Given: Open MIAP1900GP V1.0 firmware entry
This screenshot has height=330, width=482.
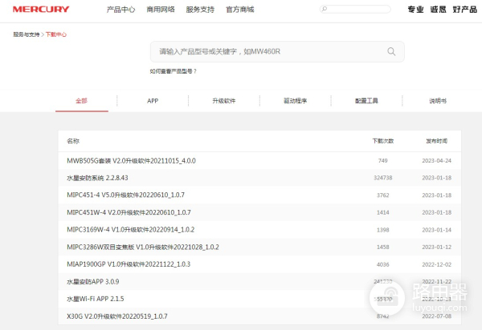Looking at the screenshot, I should [x=129, y=264].
